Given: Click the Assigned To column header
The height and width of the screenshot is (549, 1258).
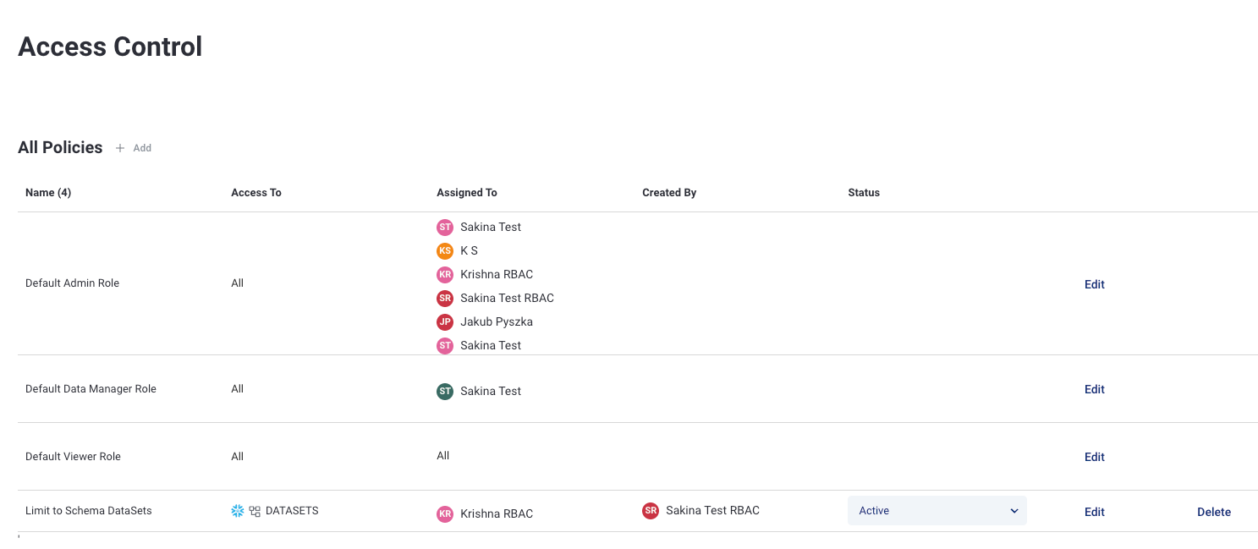Looking at the screenshot, I should pos(466,193).
